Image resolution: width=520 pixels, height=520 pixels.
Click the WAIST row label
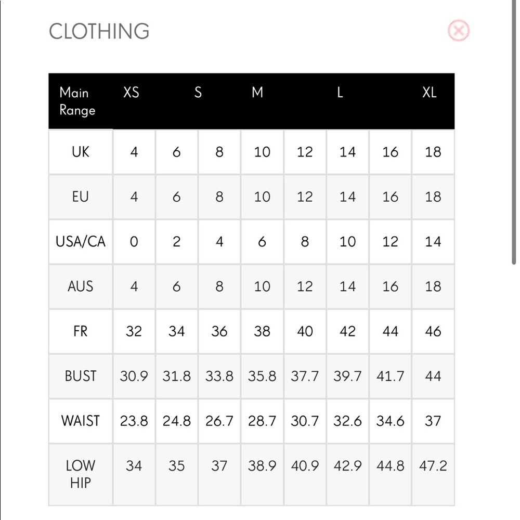click(81, 421)
